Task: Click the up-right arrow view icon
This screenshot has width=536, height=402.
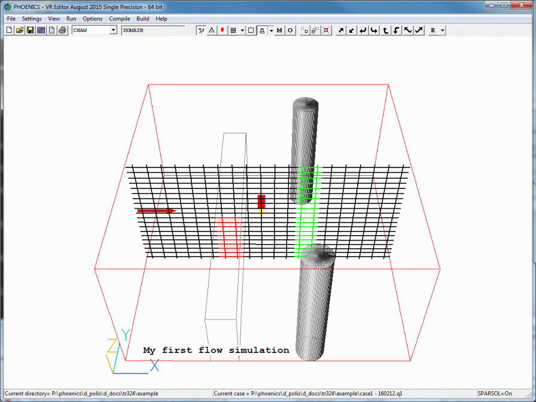Action: pyautogui.click(x=342, y=30)
